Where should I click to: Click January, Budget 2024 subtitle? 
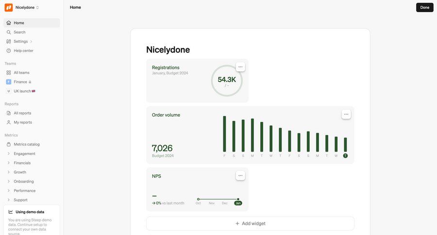tap(170, 73)
